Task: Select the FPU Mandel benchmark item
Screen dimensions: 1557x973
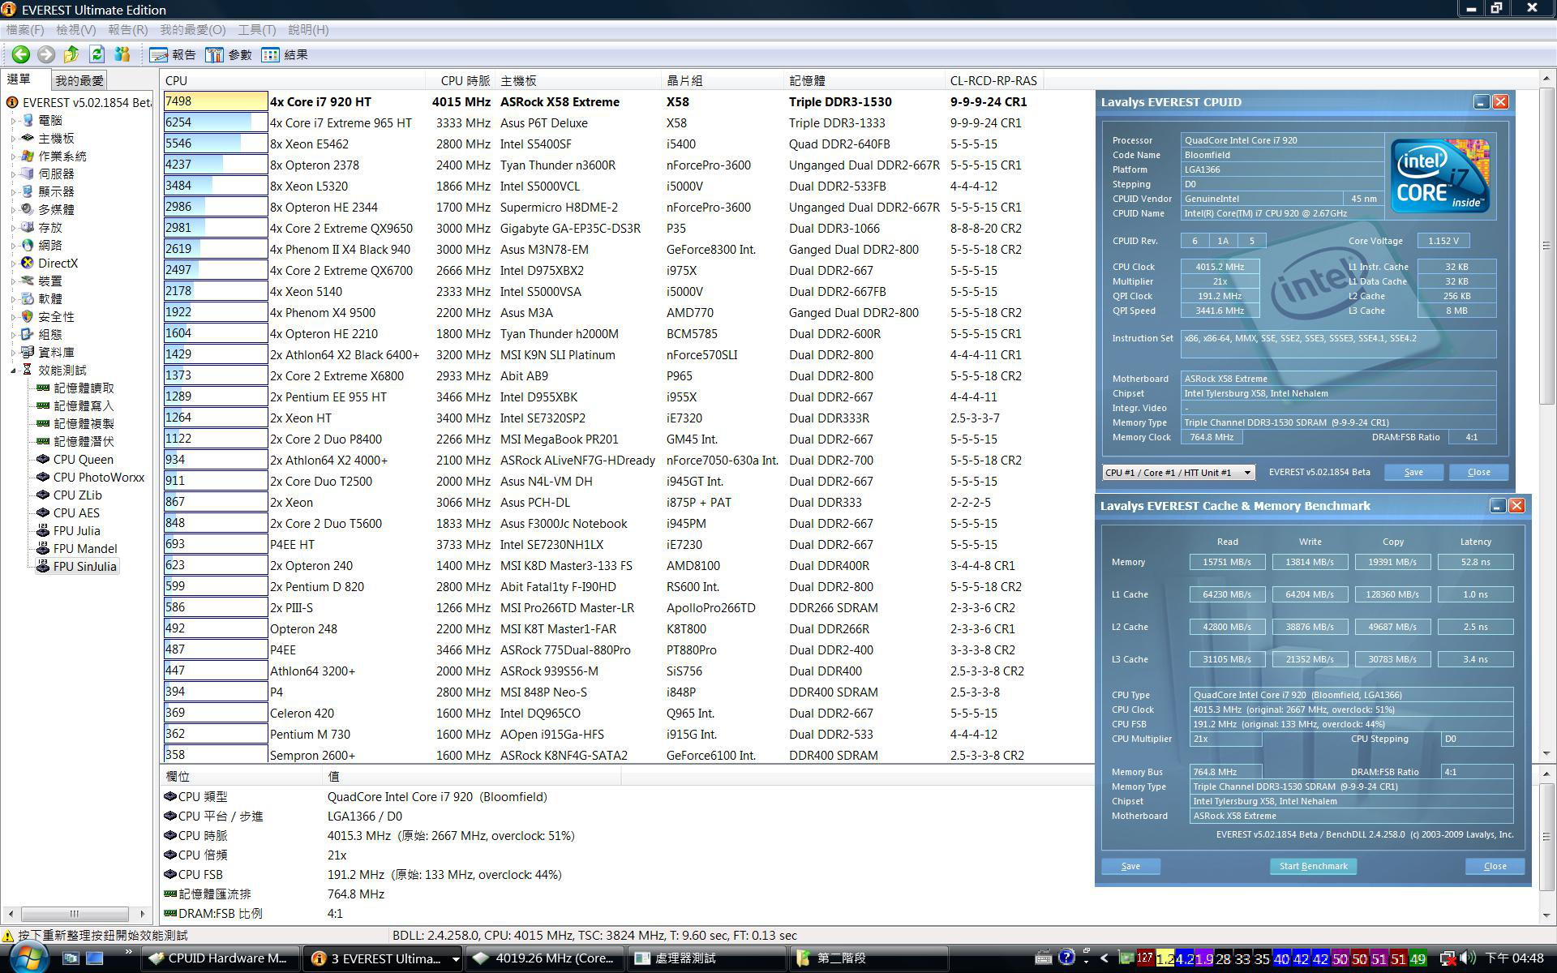Action: click(x=85, y=548)
